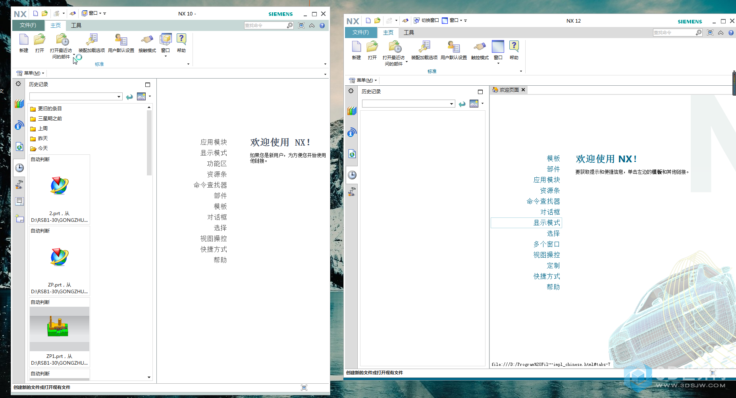Click refresh arrow in NX 10 history panel
Viewport: 736px width, 398px height.
coord(129,97)
